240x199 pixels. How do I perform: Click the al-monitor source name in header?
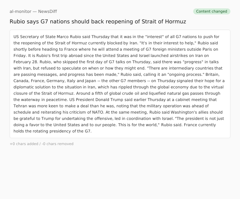click(20, 11)
